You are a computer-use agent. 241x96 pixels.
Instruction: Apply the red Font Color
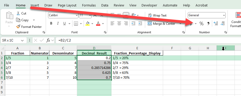point(98,23)
